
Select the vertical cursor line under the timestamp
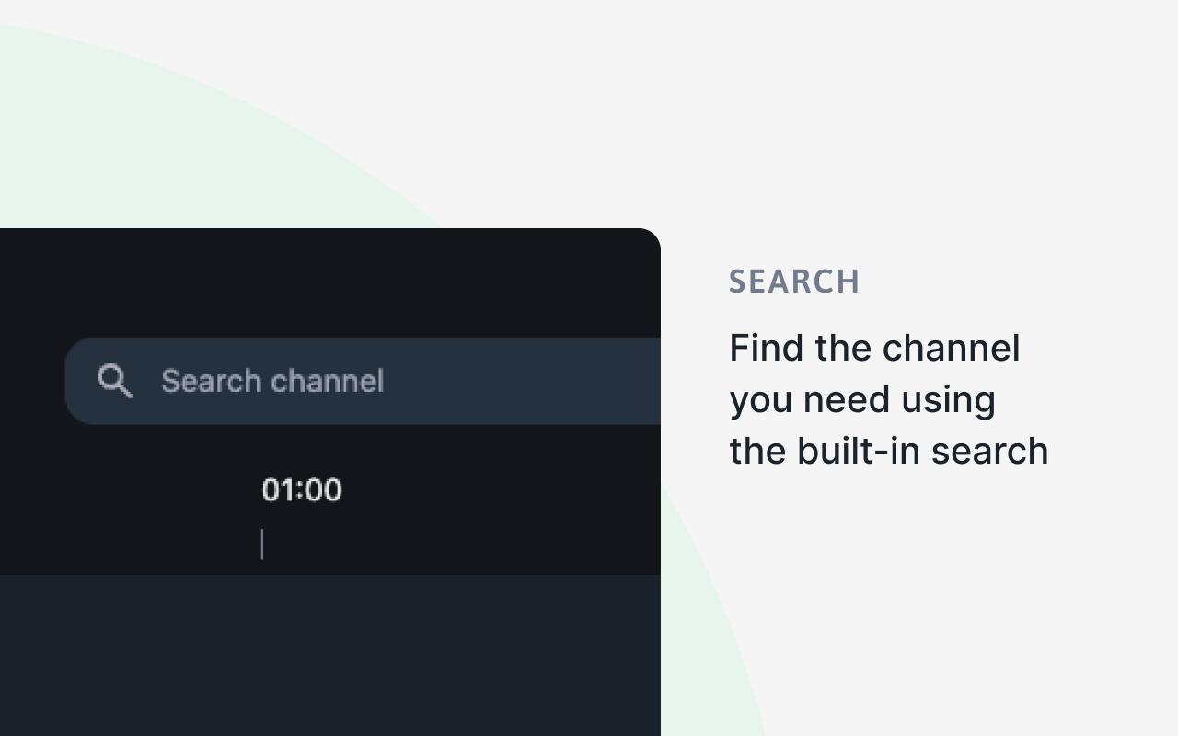pos(262,544)
